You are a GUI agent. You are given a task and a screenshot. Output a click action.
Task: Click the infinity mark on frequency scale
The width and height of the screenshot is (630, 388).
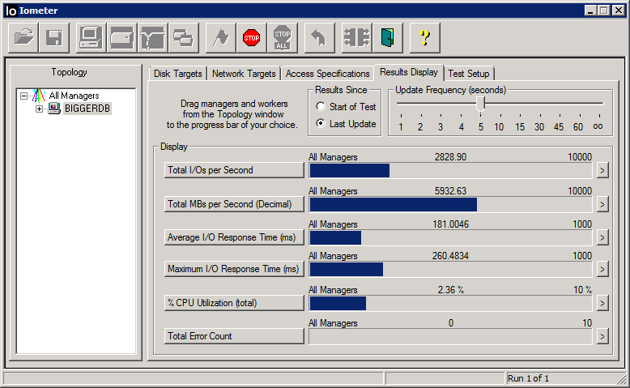click(x=598, y=126)
